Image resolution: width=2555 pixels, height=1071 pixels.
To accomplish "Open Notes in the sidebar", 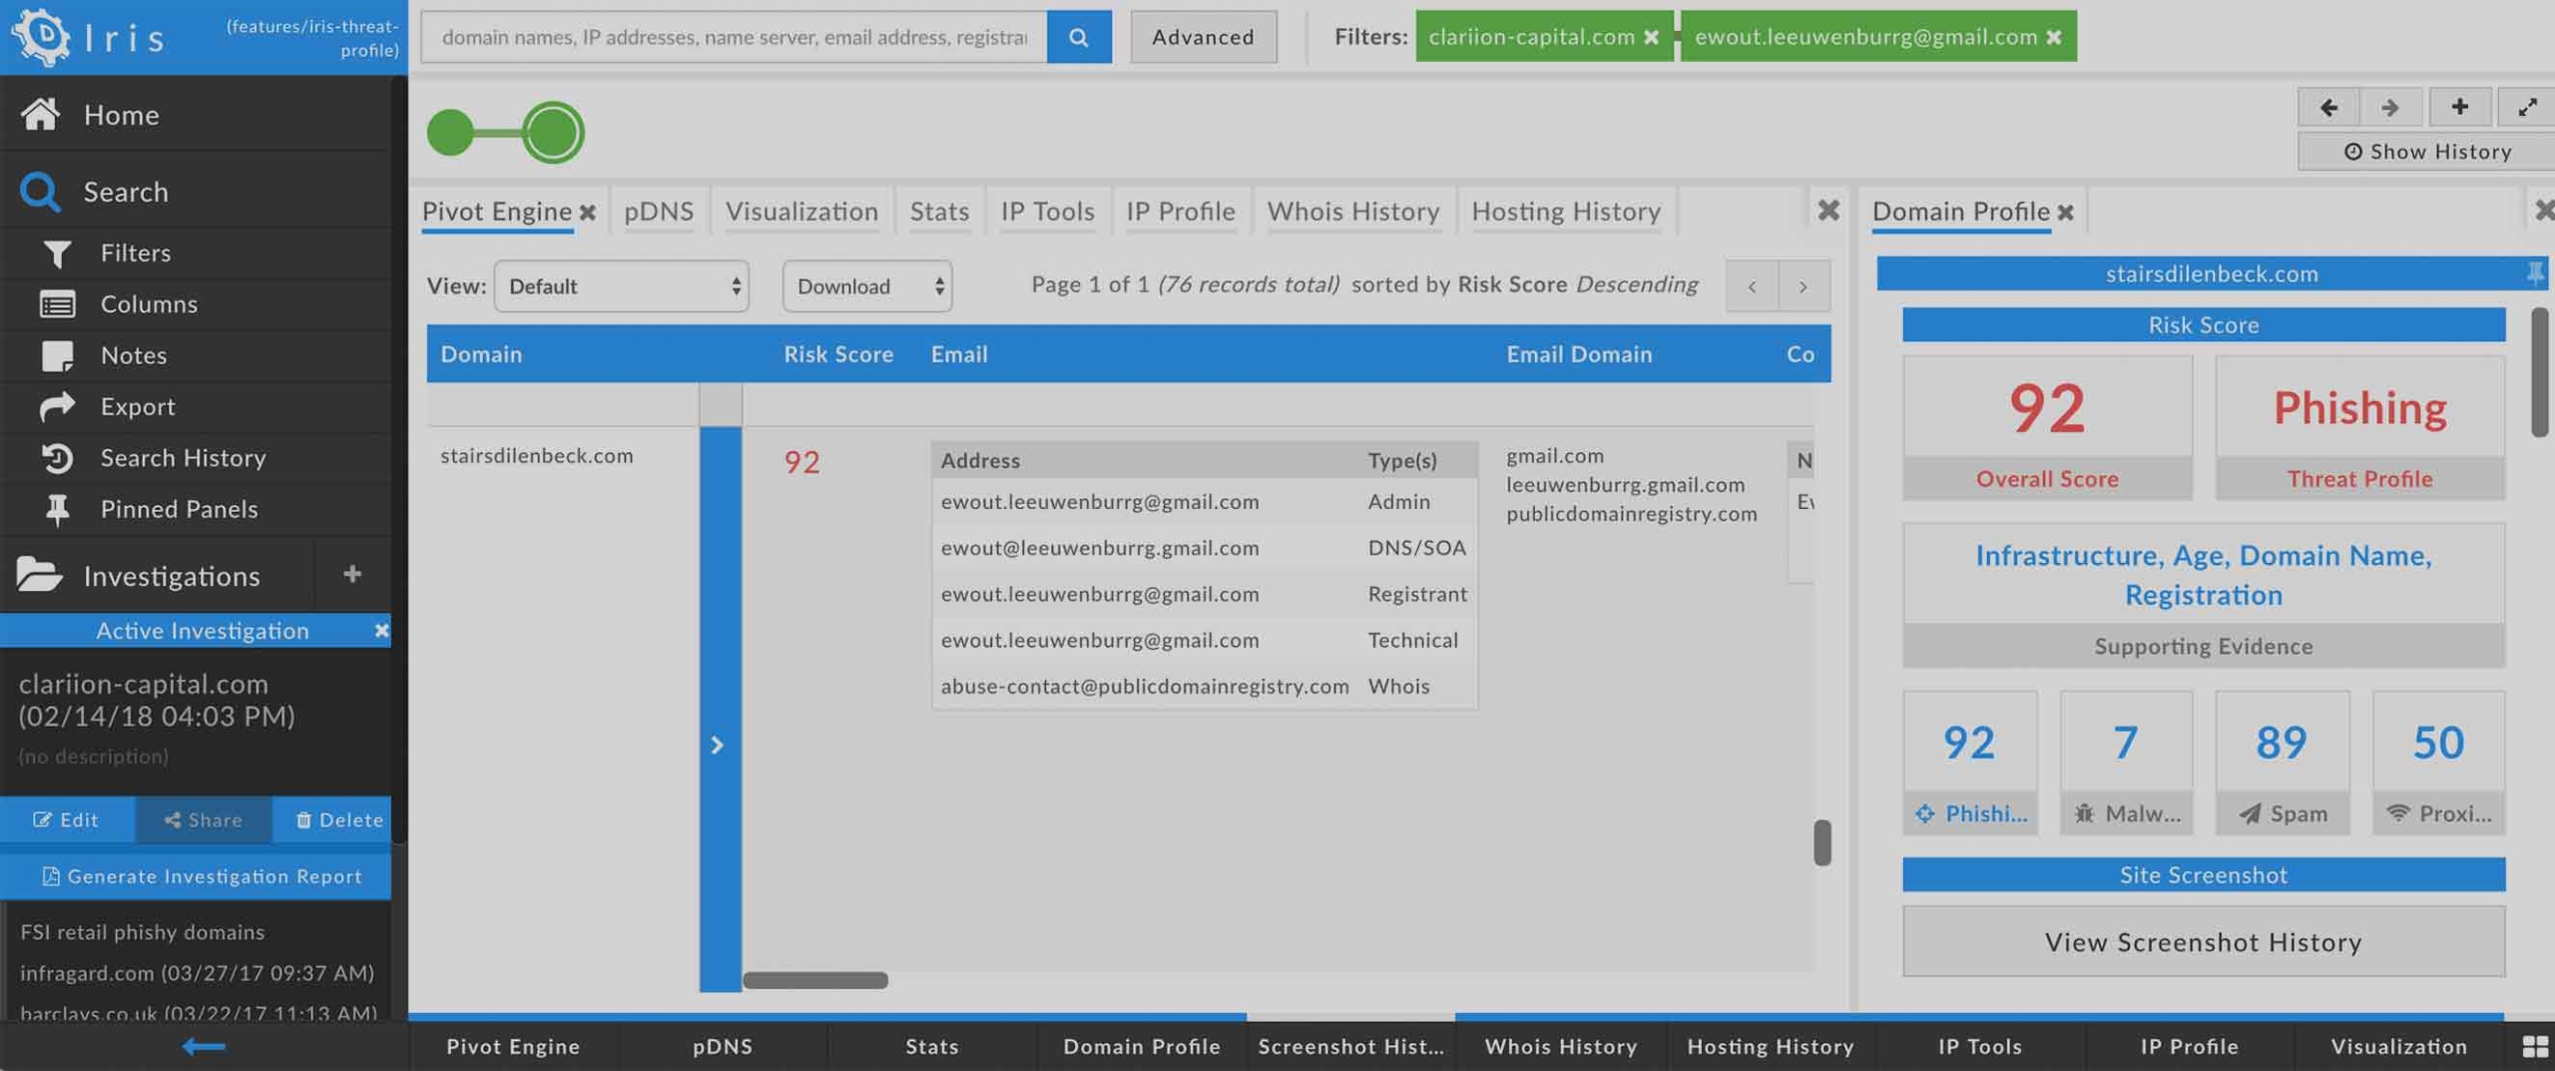I will (196, 354).
